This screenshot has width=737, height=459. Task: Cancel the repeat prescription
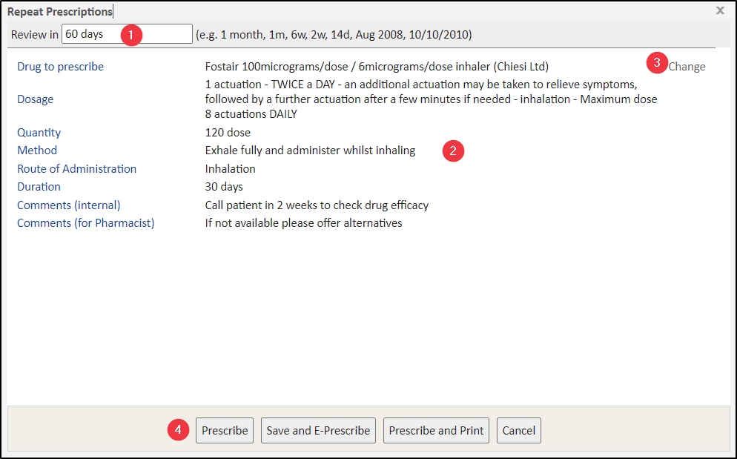(x=518, y=431)
